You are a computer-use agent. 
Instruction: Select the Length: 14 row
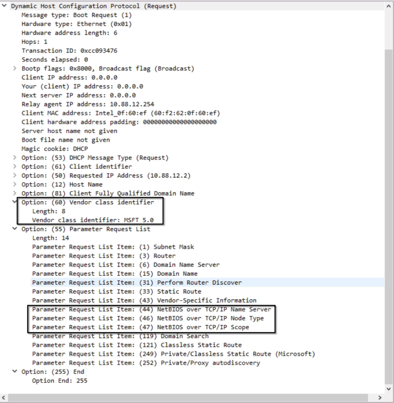51,238
